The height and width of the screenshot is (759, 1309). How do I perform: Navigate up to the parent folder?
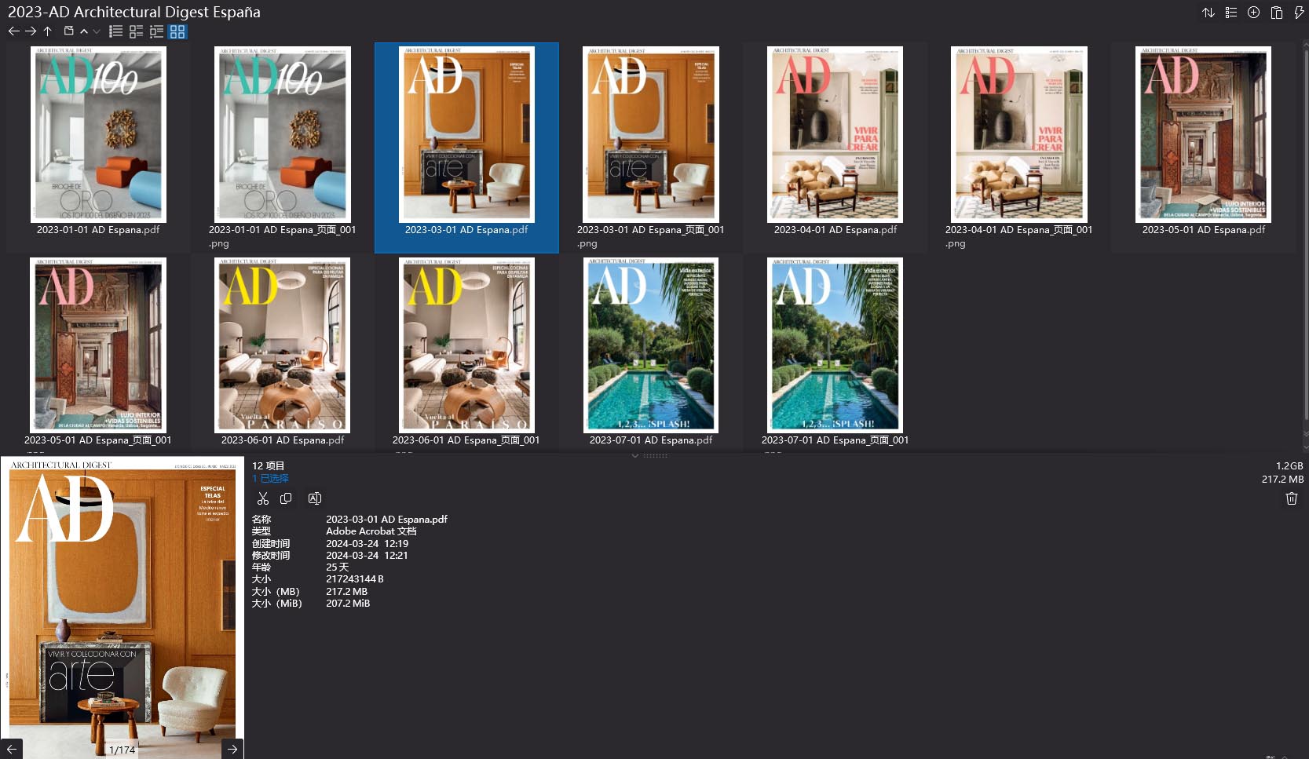(x=48, y=31)
